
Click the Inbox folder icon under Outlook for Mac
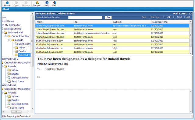pos(16,47)
